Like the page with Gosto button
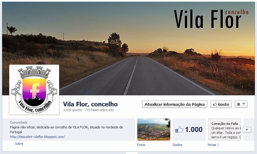This screenshot has height=154, width=257. coord(221,104)
